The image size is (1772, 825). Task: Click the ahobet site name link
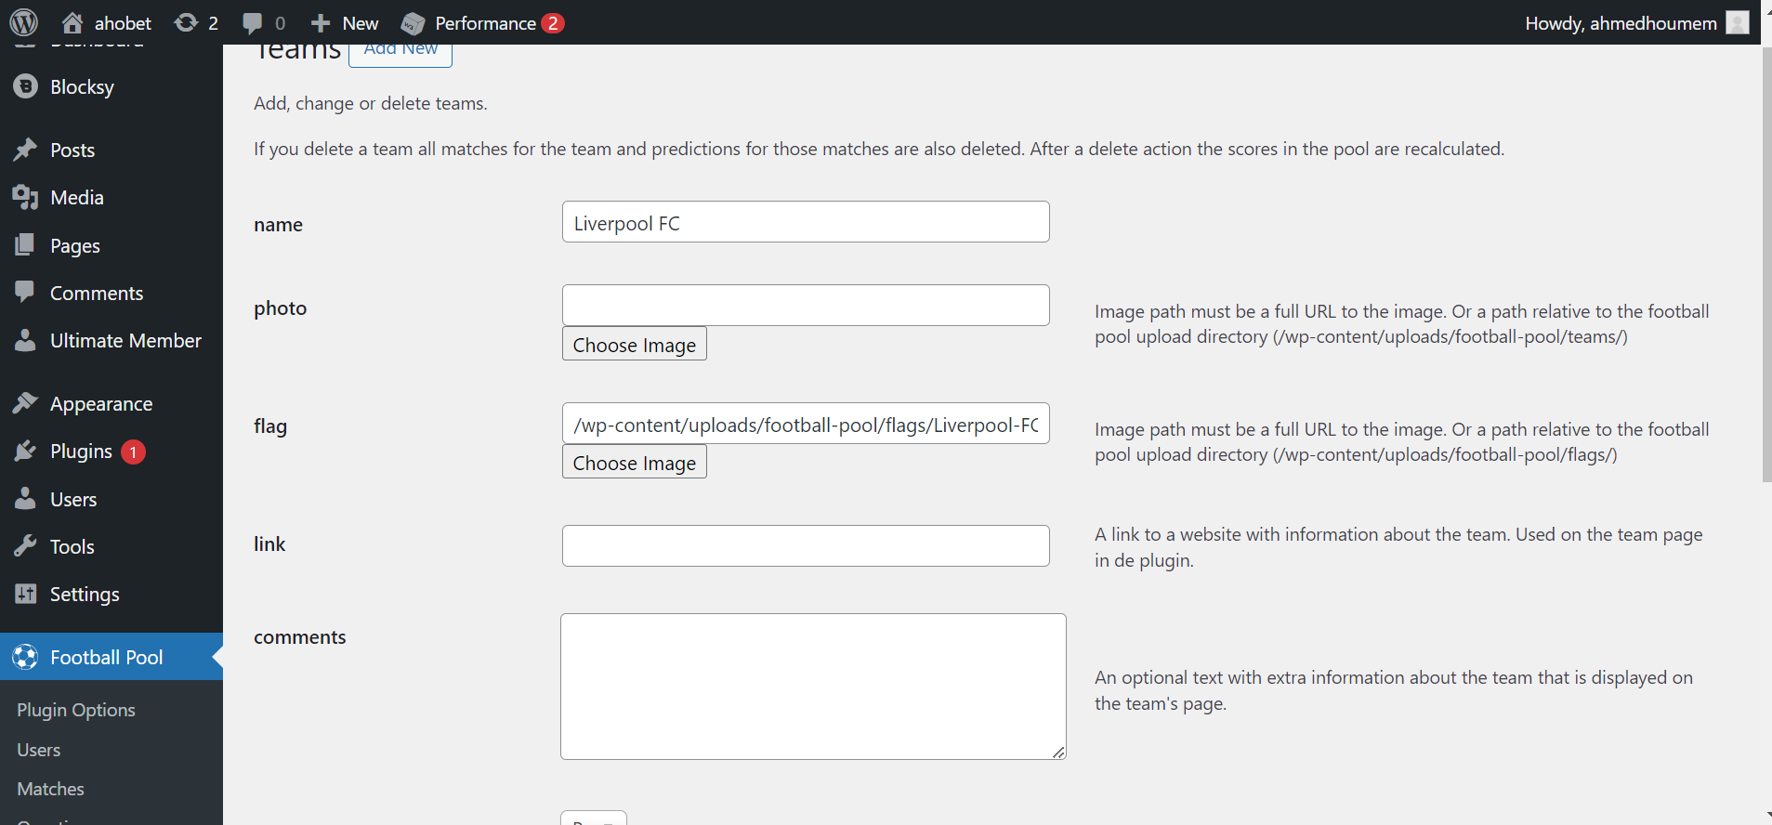(123, 23)
